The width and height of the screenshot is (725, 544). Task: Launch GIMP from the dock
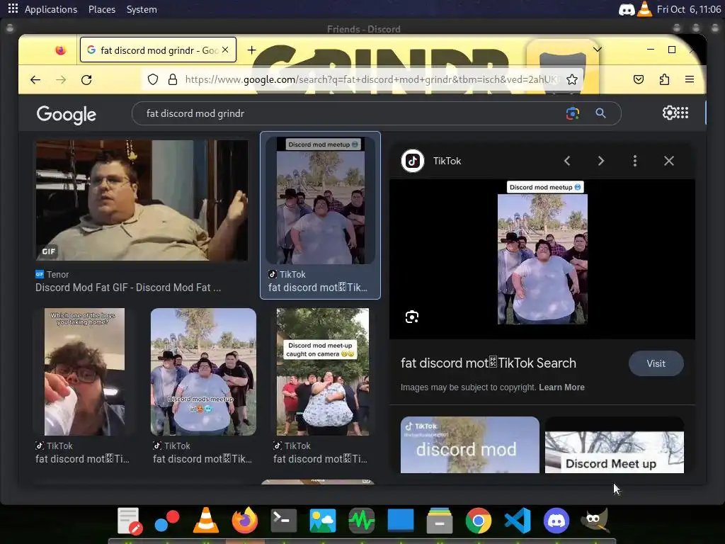595,520
